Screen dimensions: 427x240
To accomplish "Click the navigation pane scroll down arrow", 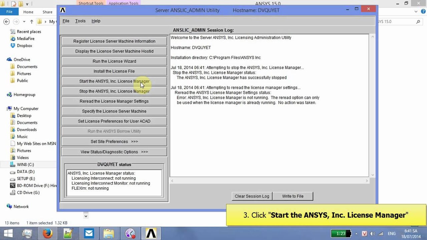I will point(86,216).
